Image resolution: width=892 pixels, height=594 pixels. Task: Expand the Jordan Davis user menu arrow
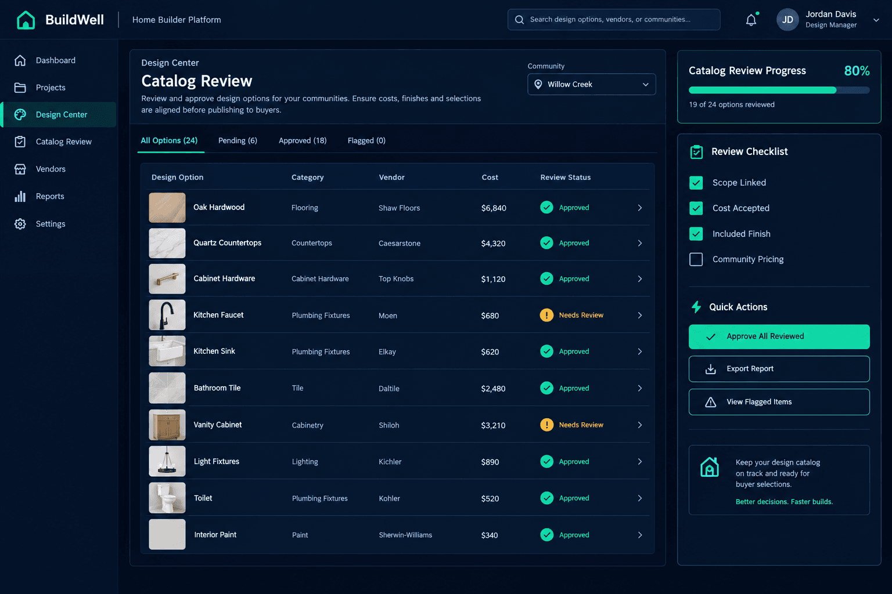coord(876,20)
